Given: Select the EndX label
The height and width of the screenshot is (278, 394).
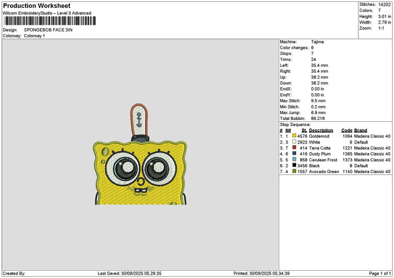Looking at the screenshot, I should point(286,89).
